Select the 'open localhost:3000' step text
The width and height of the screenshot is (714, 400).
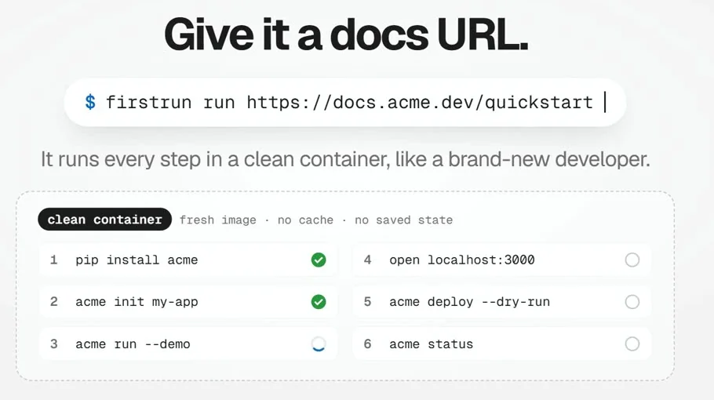[461, 260]
